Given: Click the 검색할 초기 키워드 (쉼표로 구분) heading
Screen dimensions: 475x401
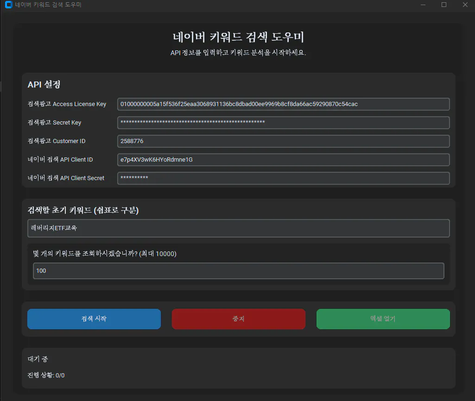Looking at the screenshot, I should coord(83,210).
